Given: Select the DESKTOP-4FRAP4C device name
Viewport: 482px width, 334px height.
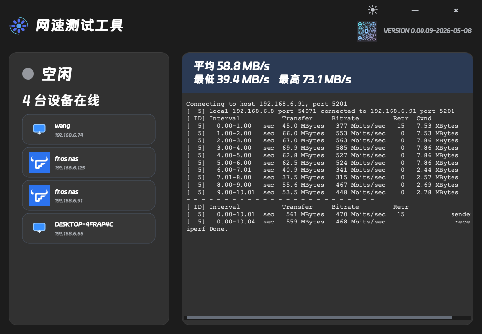Looking at the screenshot, I should coord(84,224).
